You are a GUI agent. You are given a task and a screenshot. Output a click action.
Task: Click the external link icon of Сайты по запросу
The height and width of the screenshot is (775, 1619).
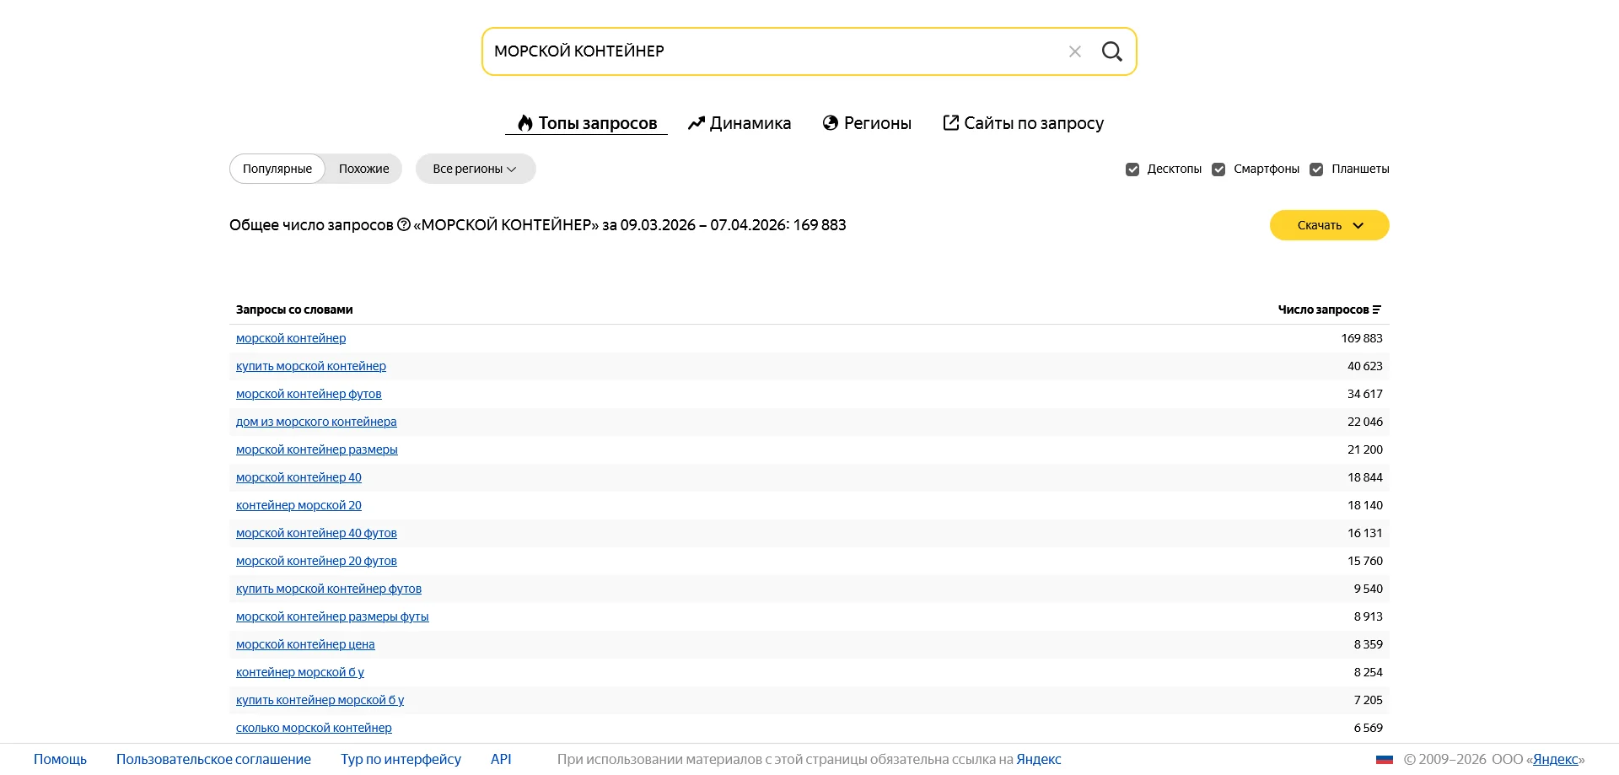coord(950,123)
